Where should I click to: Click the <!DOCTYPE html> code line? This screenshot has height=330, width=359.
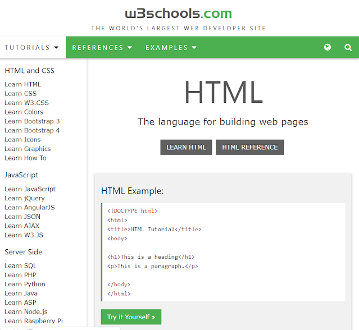[x=133, y=211]
